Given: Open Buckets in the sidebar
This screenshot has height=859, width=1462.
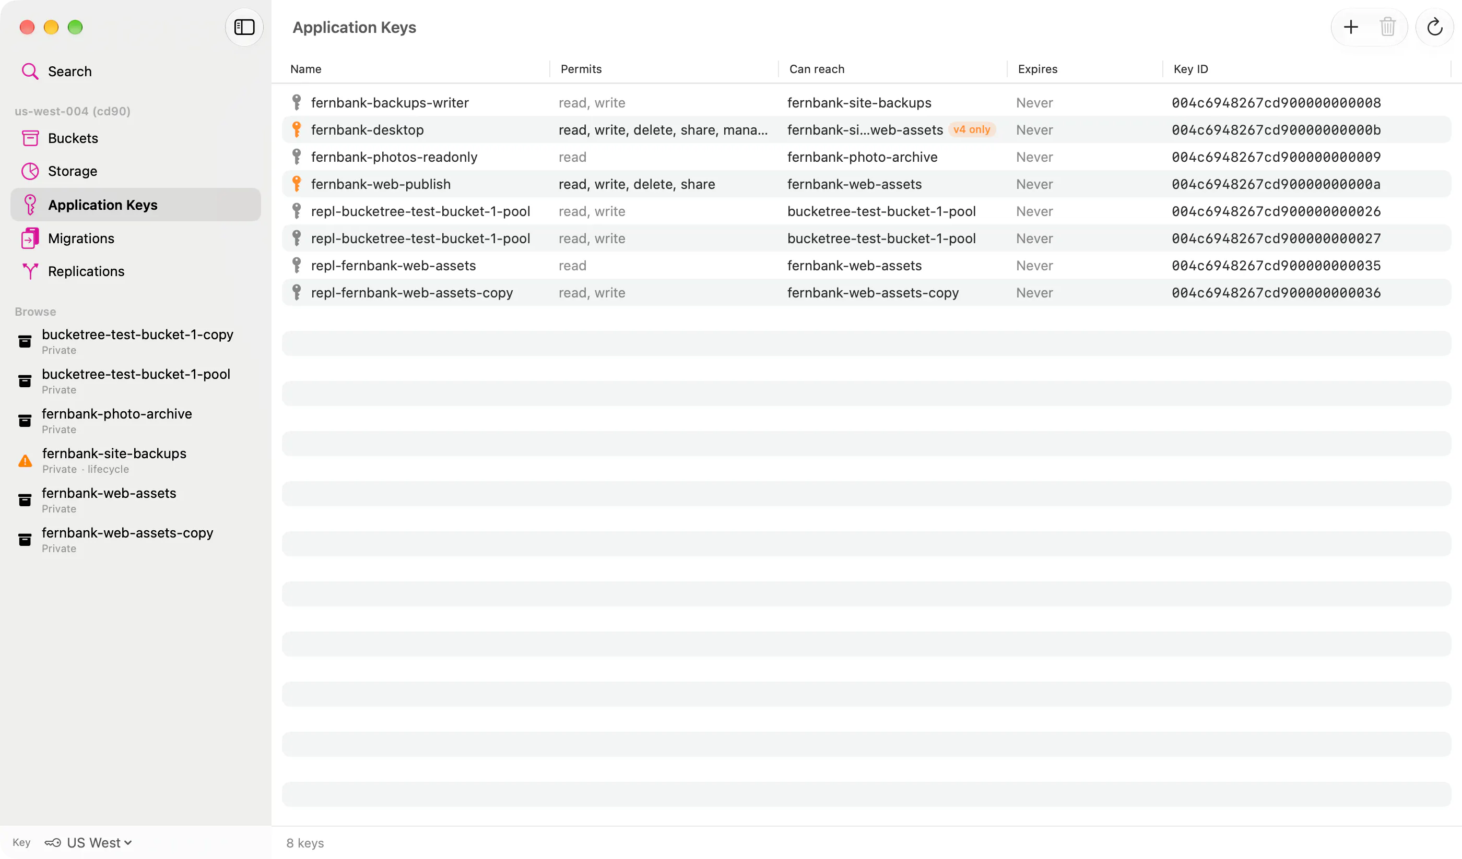Looking at the screenshot, I should (136, 138).
